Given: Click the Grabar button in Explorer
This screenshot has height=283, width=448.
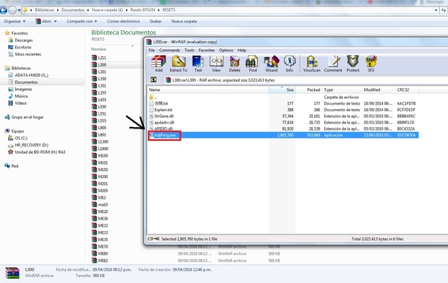Looking at the screenshot, I should (155, 22).
